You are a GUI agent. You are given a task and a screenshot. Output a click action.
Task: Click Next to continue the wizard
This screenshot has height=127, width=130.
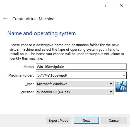point(86,120)
